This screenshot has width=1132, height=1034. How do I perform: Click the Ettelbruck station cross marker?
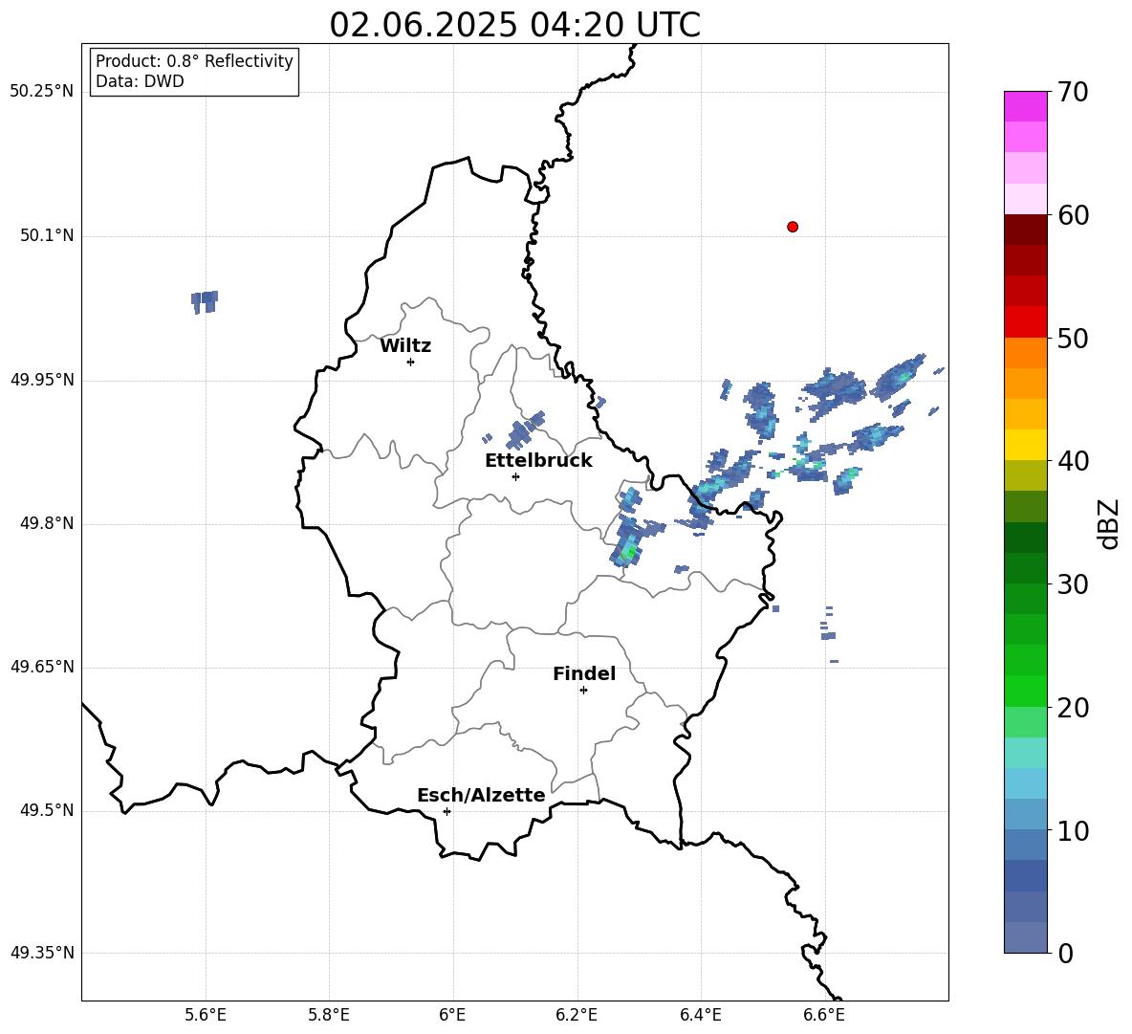[515, 476]
